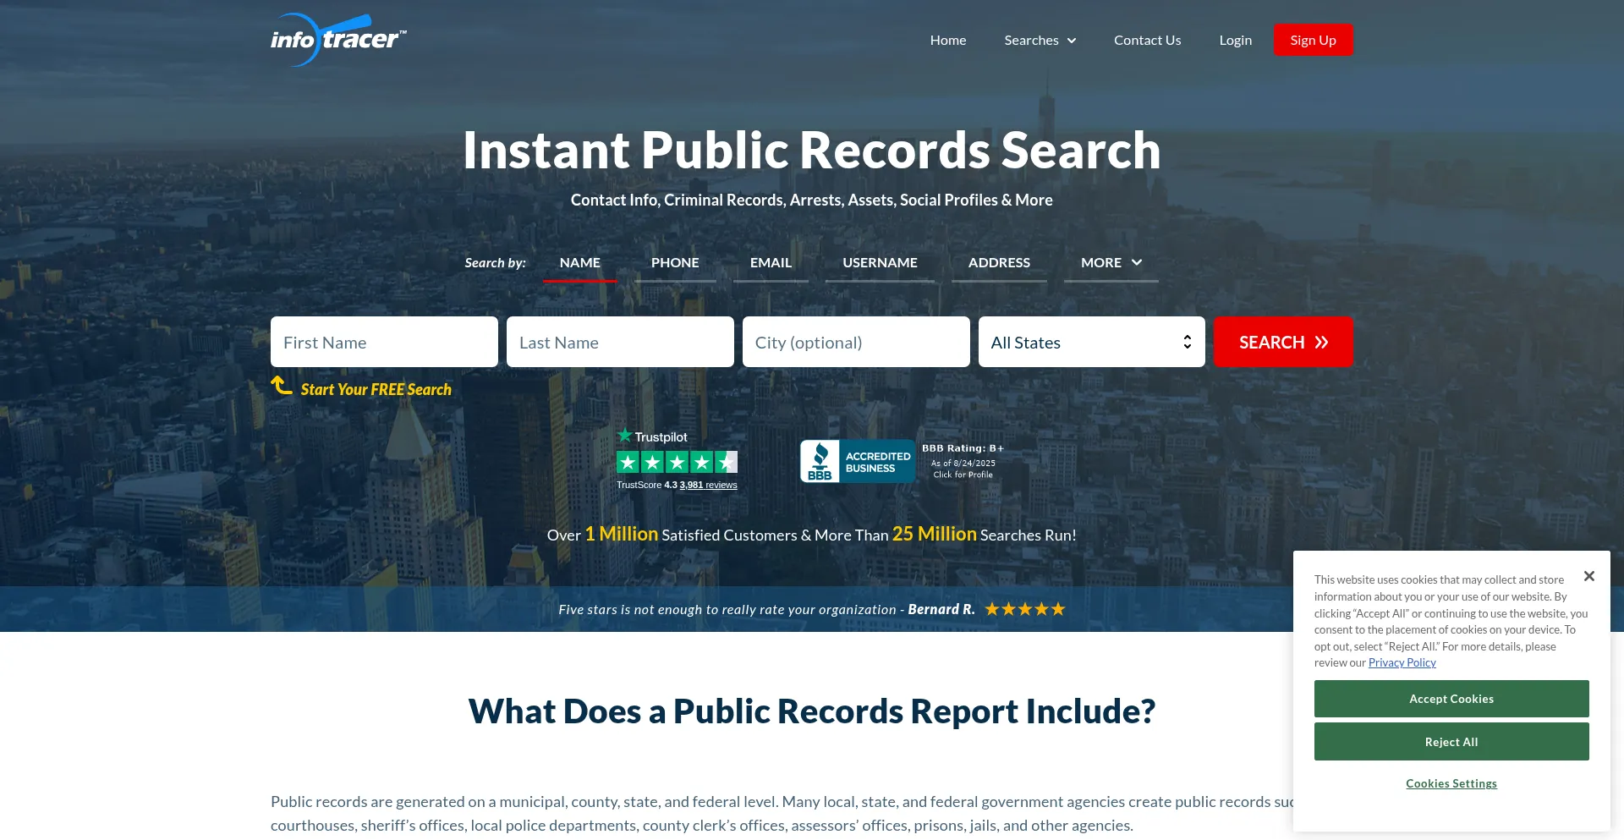Expand the Searches navigation dropdown
Screen dimensions: 1624x840
point(1040,40)
